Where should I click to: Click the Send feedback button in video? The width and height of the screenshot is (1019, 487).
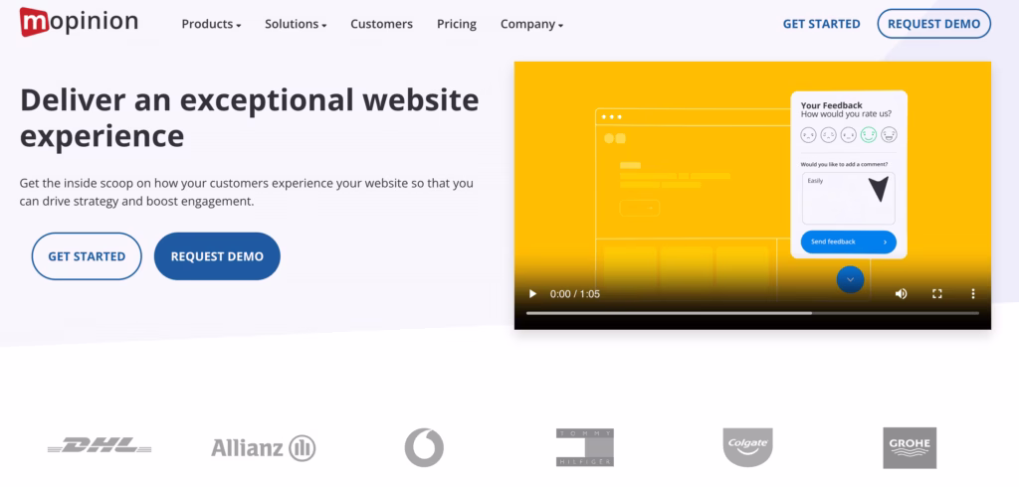849,242
